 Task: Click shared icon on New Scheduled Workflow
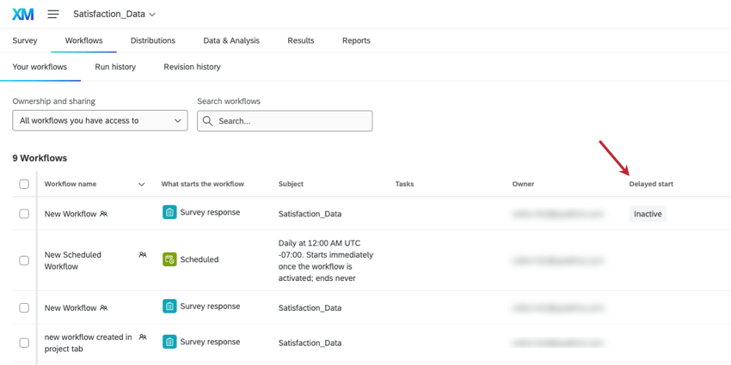pos(143,255)
